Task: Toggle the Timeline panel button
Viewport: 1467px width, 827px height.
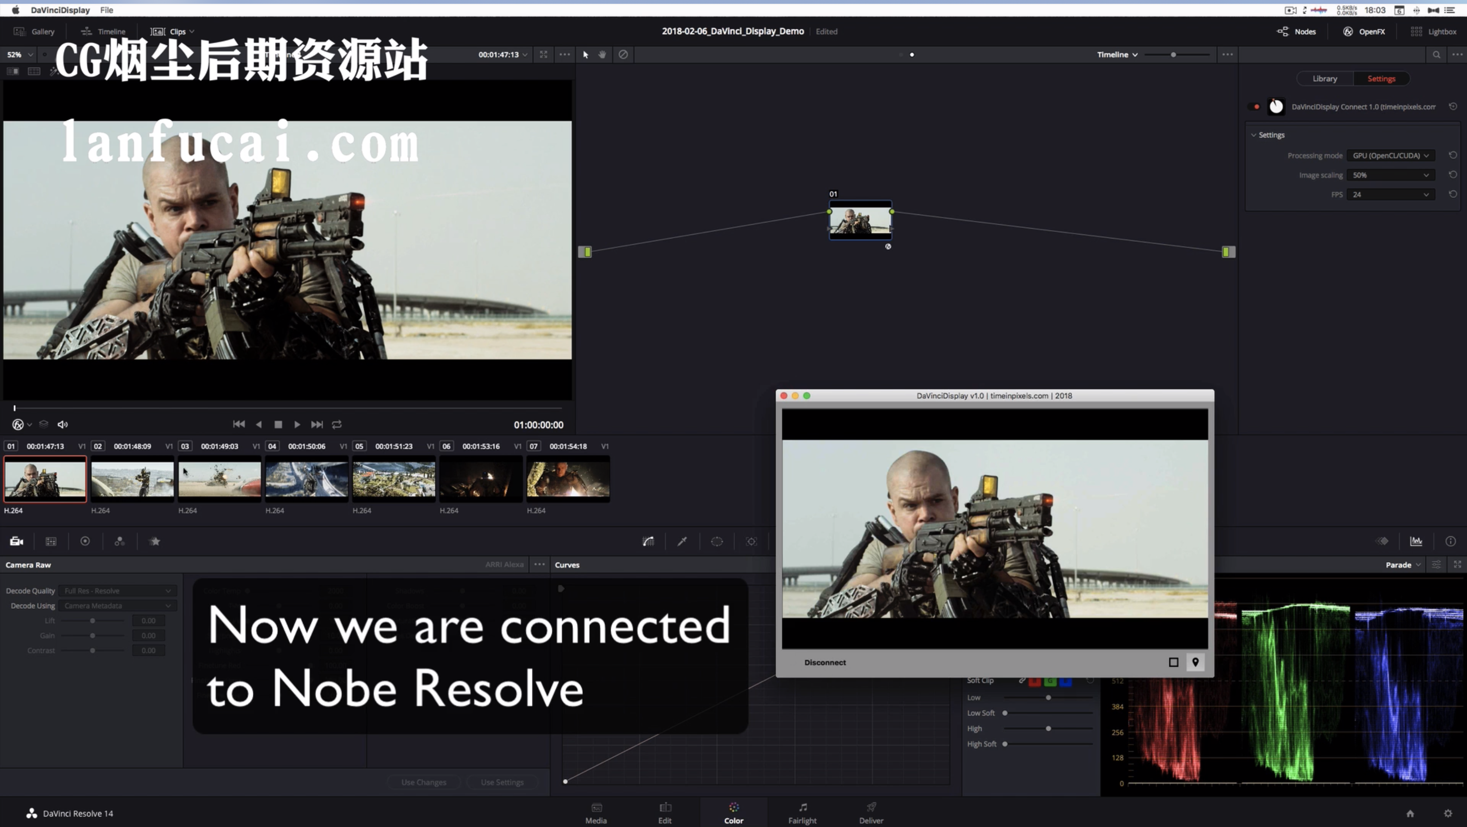Action: coord(103,31)
